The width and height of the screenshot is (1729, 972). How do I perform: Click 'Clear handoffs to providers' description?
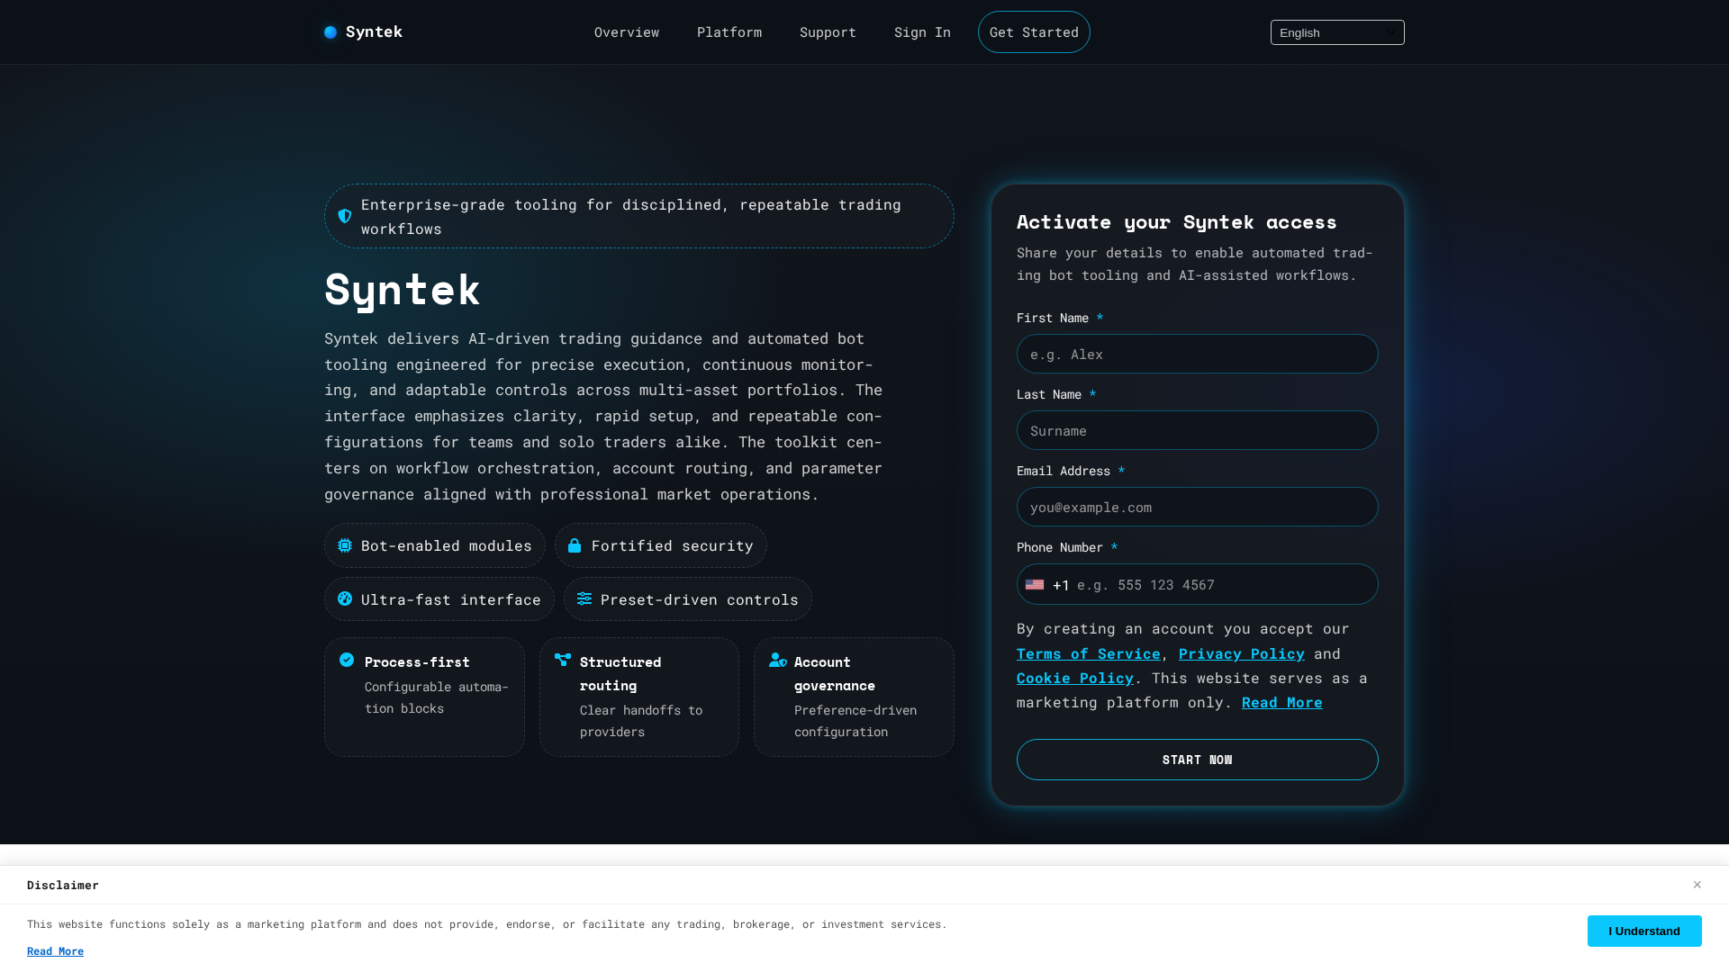641,721
